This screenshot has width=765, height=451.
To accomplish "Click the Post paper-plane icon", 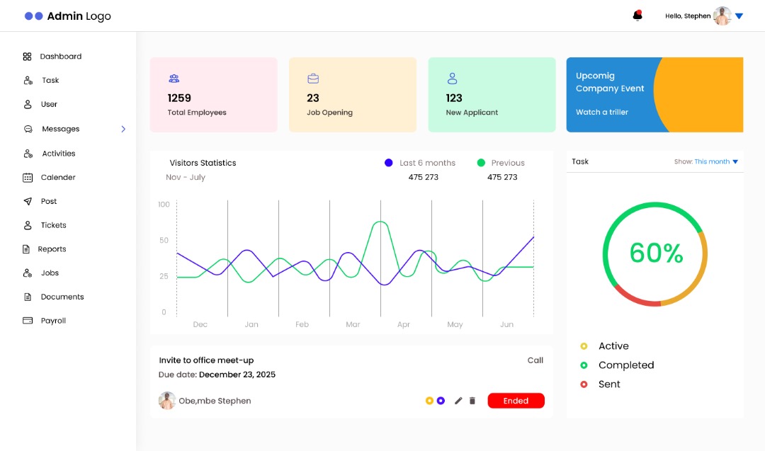I will tap(28, 201).
